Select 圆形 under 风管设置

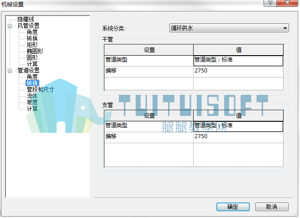pyautogui.click(x=32, y=57)
